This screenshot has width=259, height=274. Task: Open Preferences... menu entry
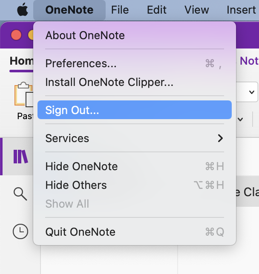click(81, 63)
